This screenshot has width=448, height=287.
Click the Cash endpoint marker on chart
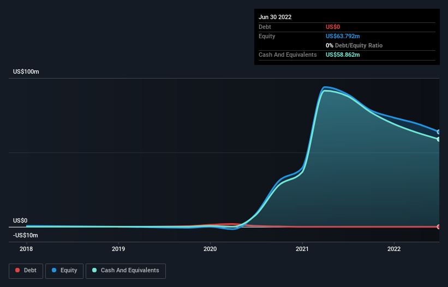click(x=439, y=139)
